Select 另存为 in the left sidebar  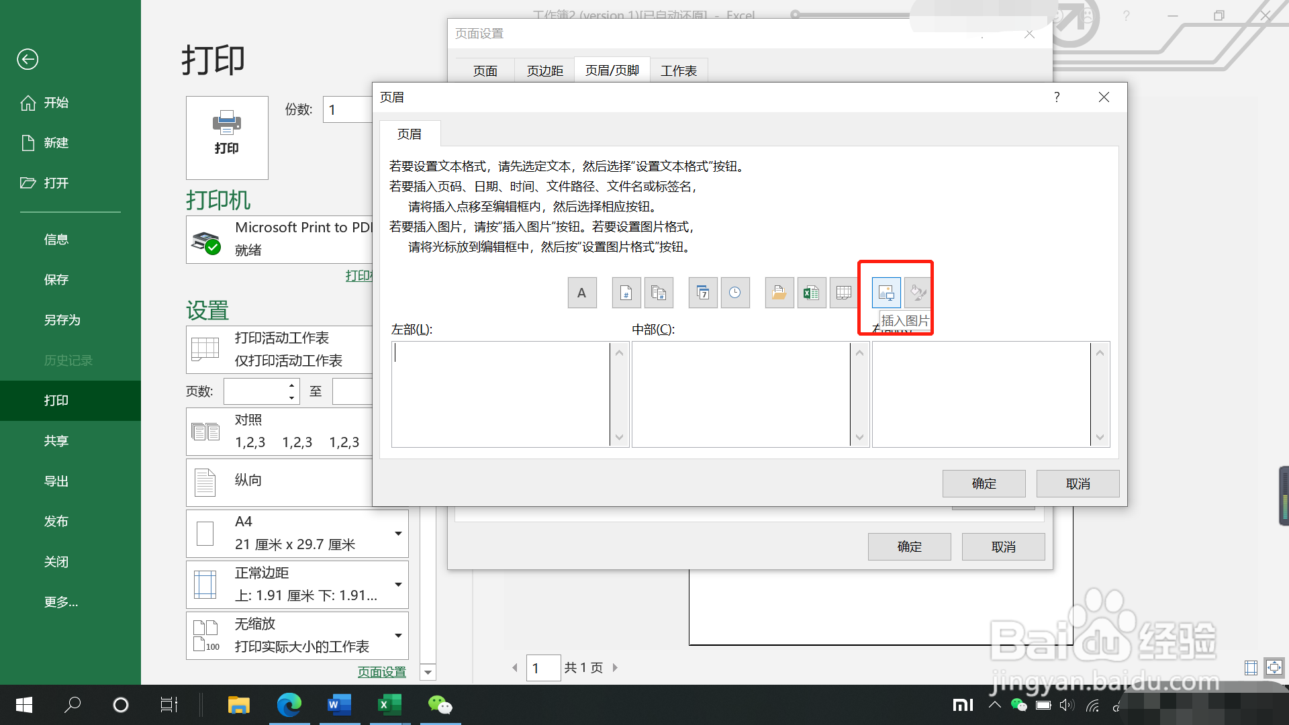click(62, 320)
